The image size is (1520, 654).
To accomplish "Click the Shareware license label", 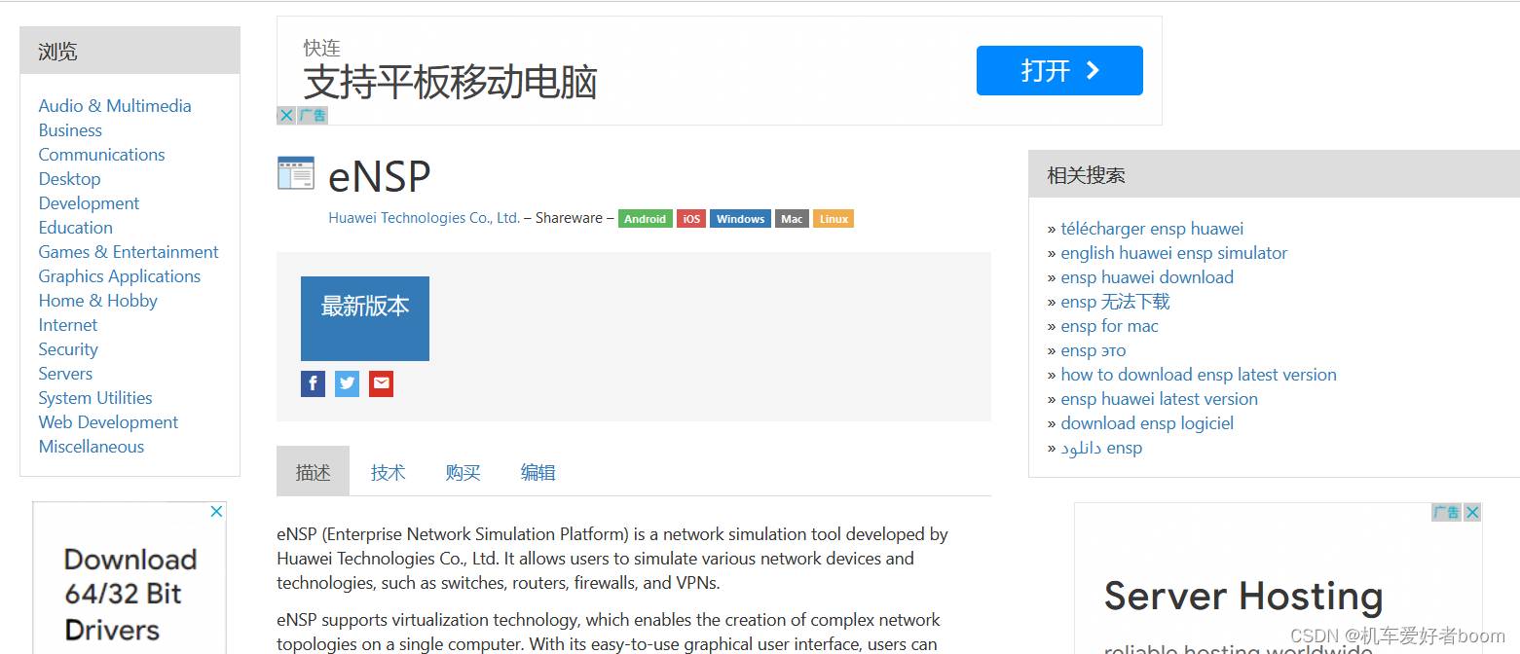I will 569,218.
